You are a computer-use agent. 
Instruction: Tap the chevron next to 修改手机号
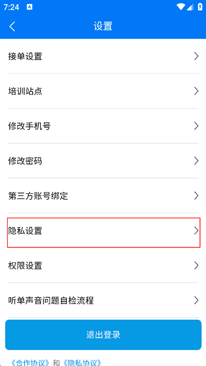click(x=197, y=126)
